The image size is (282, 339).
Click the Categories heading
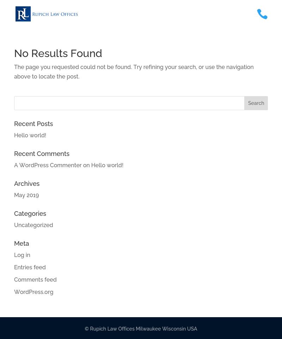(30, 213)
